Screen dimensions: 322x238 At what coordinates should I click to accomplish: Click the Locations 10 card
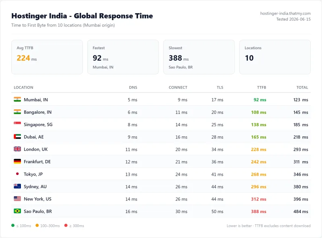point(275,57)
